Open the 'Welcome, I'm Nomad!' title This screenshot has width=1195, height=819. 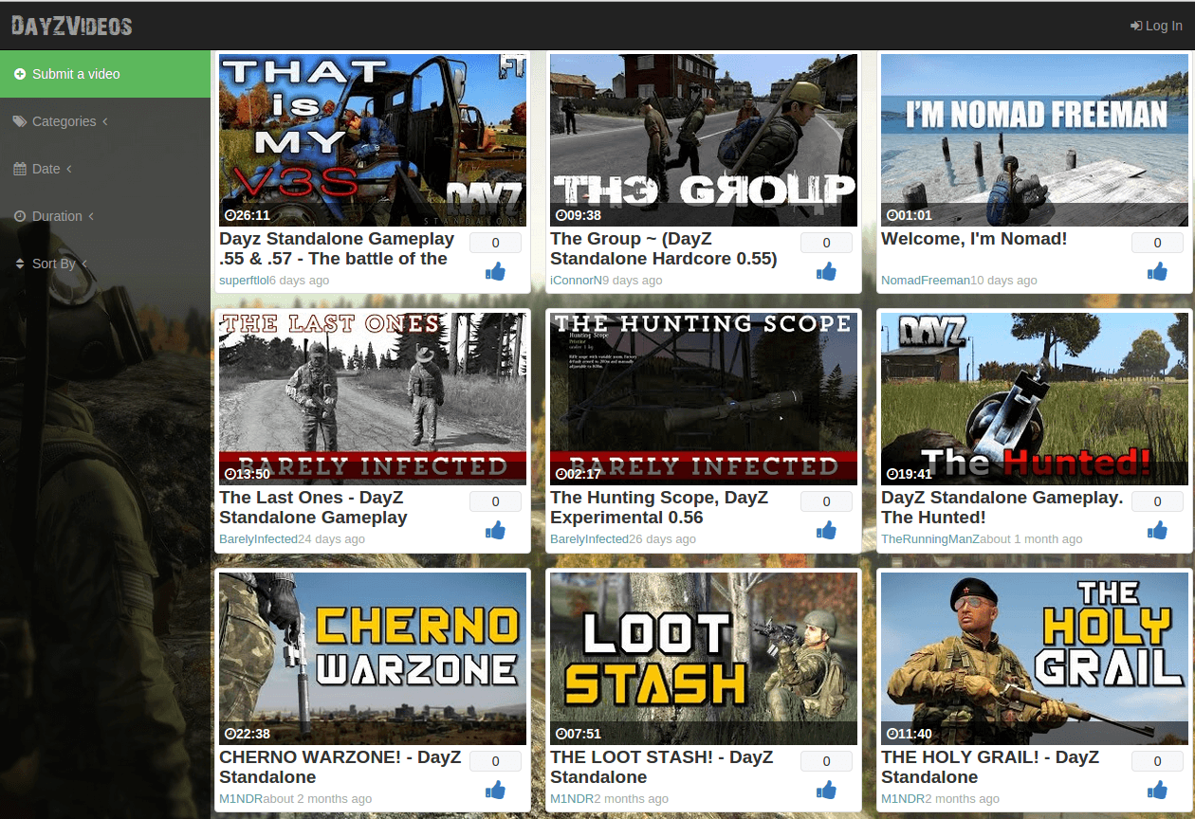pyautogui.click(x=974, y=239)
